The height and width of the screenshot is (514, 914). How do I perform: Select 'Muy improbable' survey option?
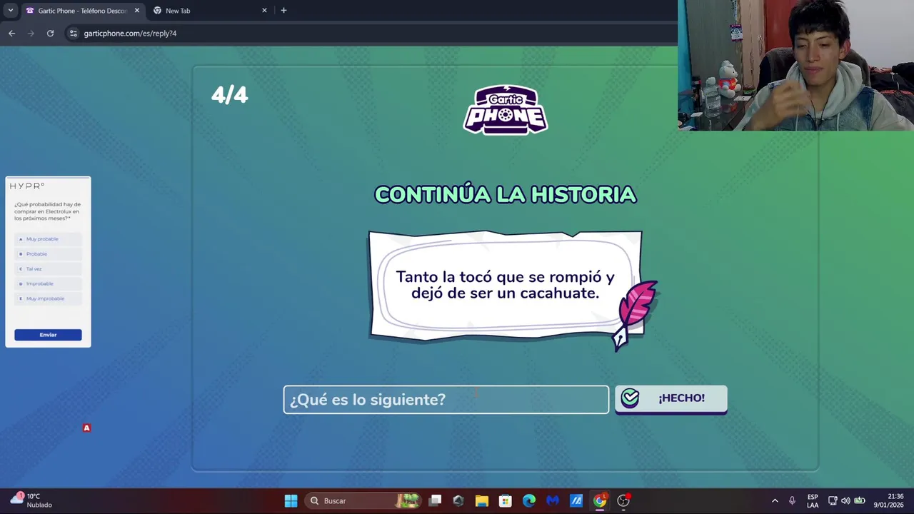click(x=48, y=298)
